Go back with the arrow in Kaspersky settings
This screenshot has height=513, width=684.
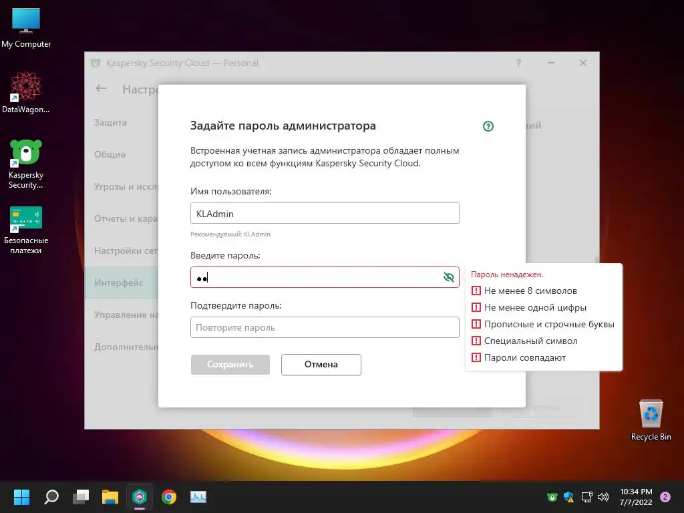(x=102, y=89)
